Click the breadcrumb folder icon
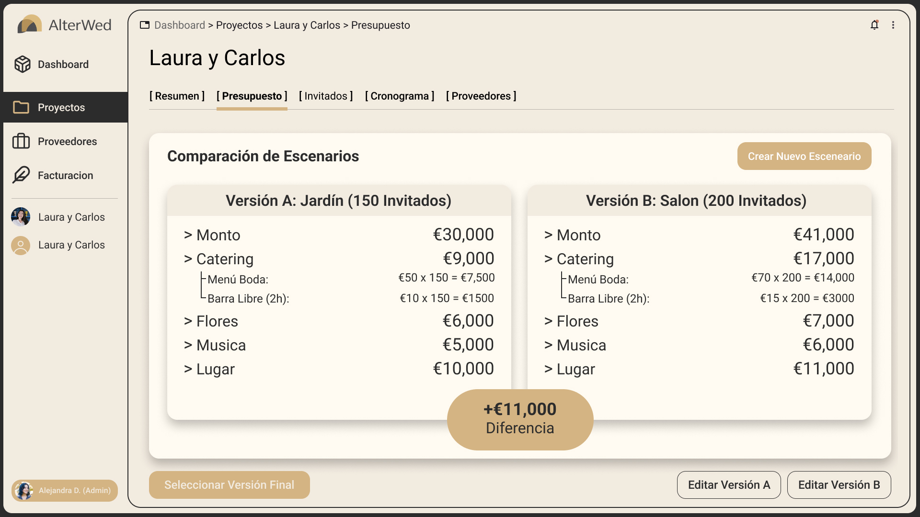 coord(145,25)
